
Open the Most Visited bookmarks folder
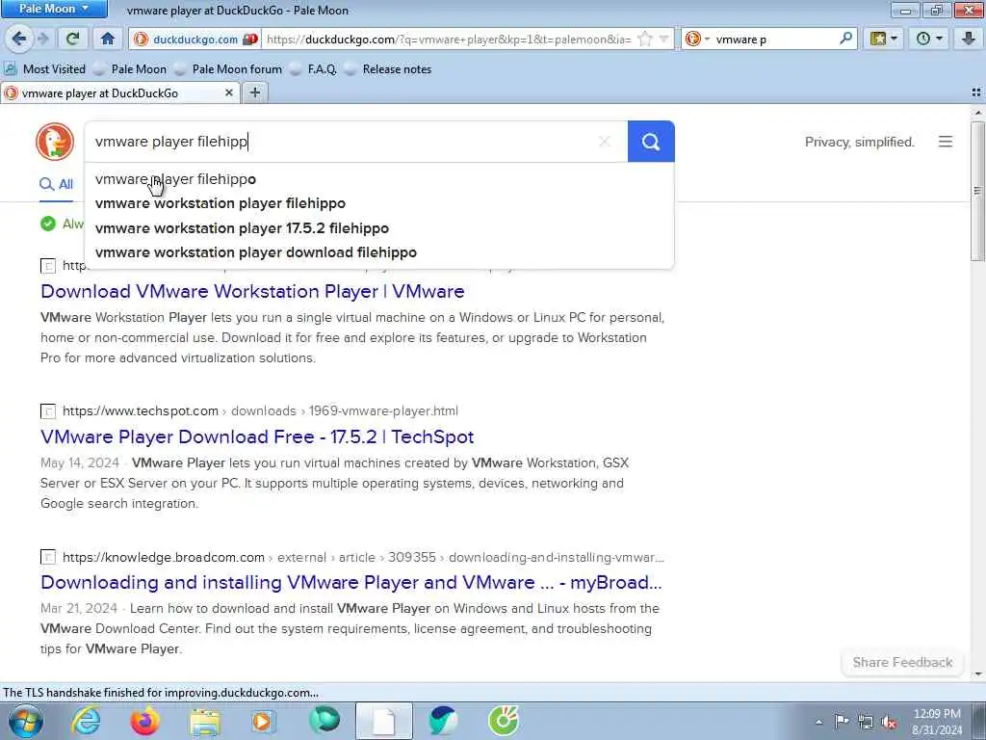click(45, 69)
